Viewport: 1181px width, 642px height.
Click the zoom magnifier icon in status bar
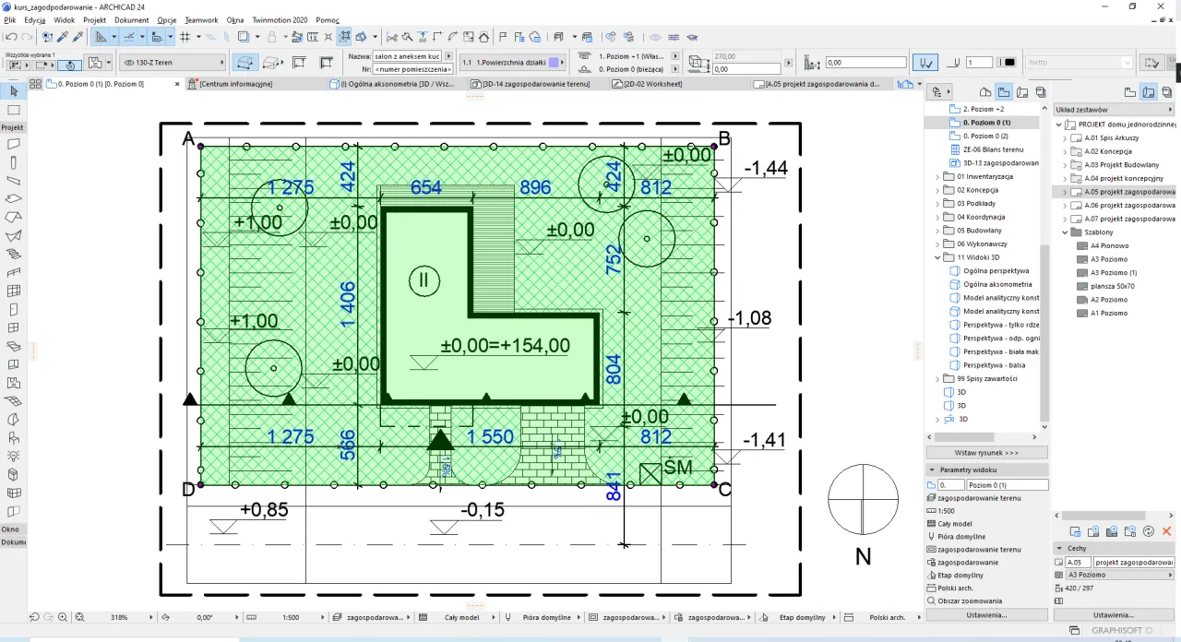coord(63,617)
